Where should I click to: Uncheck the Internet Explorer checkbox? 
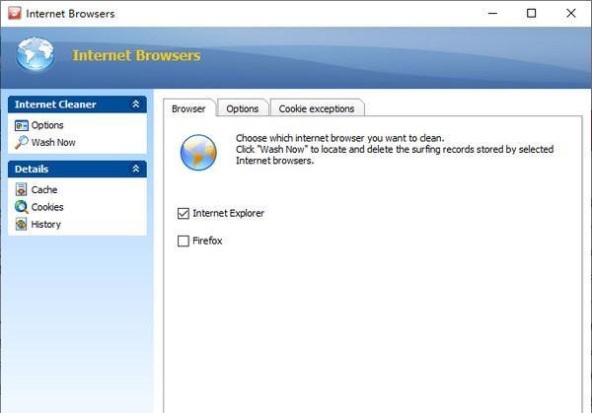(184, 214)
